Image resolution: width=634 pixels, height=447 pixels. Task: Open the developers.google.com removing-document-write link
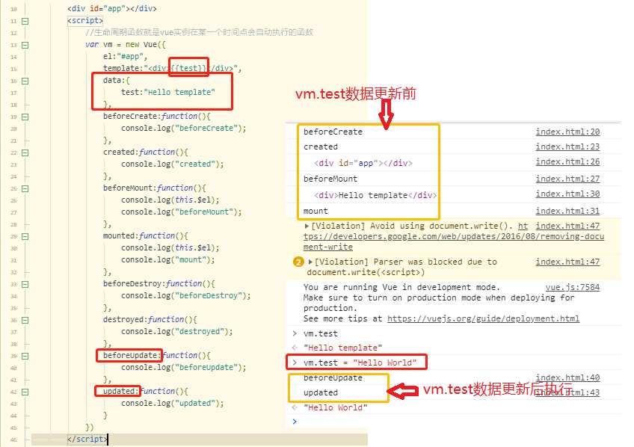(x=454, y=236)
